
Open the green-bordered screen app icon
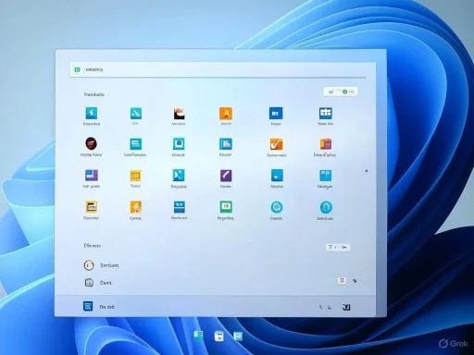[226, 207]
